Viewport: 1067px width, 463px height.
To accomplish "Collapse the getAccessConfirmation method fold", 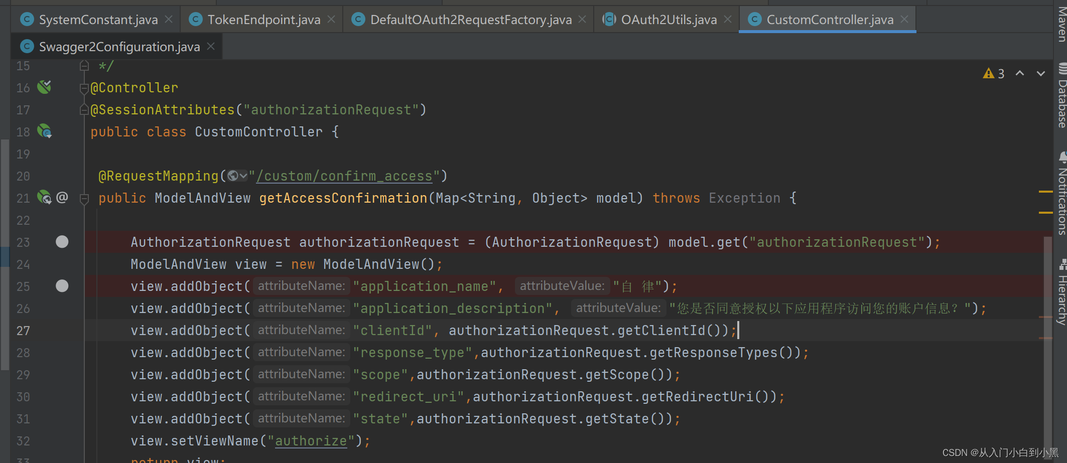I will [x=84, y=199].
